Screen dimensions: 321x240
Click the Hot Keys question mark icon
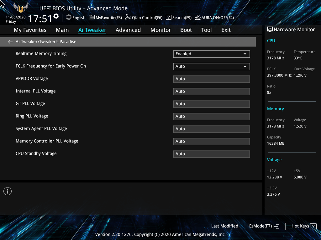pyautogui.click(x=313, y=226)
